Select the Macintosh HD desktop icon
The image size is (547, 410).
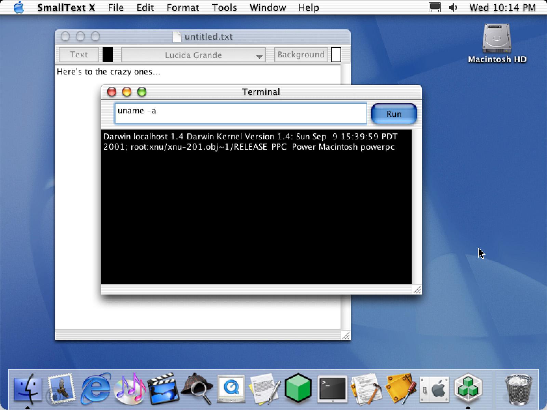point(497,43)
